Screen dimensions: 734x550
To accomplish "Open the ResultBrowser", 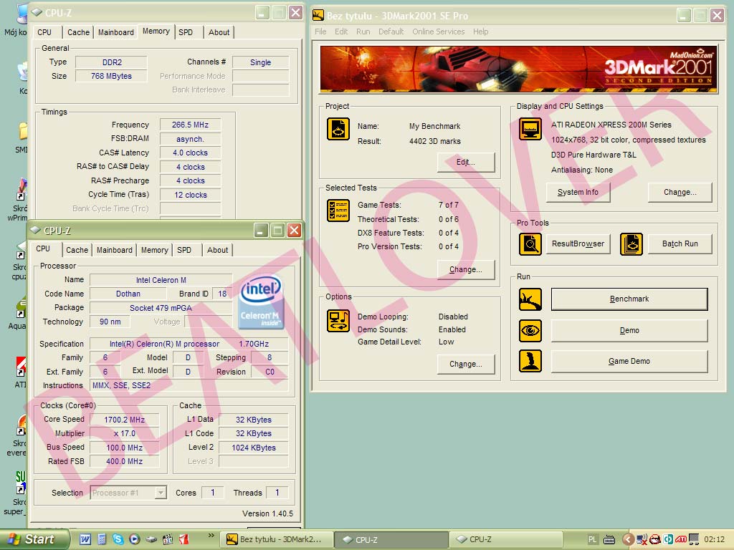I will pyautogui.click(x=578, y=243).
